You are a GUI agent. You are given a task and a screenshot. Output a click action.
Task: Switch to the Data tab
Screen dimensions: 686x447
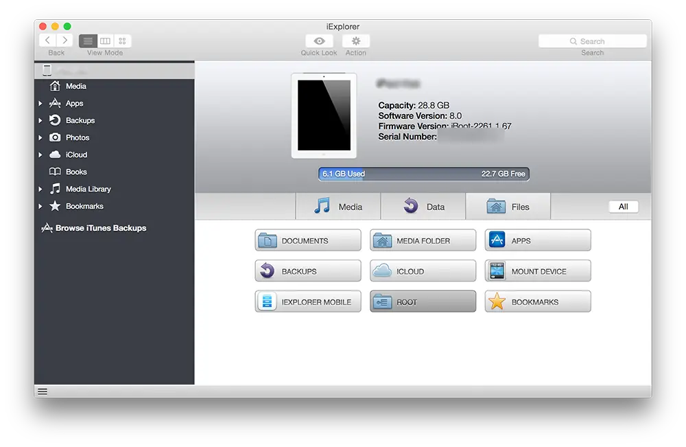[423, 206]
